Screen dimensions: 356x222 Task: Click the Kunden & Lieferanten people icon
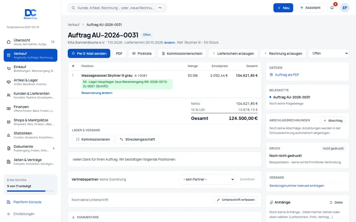tap(9, 95)
